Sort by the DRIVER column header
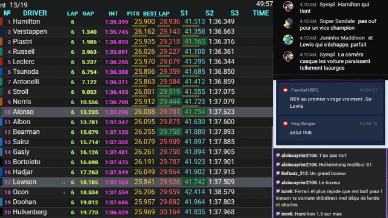388x218 pixels. (35, 13)
